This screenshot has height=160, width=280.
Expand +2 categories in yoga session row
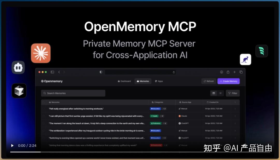pyautogui.click(x=162, y=116)
